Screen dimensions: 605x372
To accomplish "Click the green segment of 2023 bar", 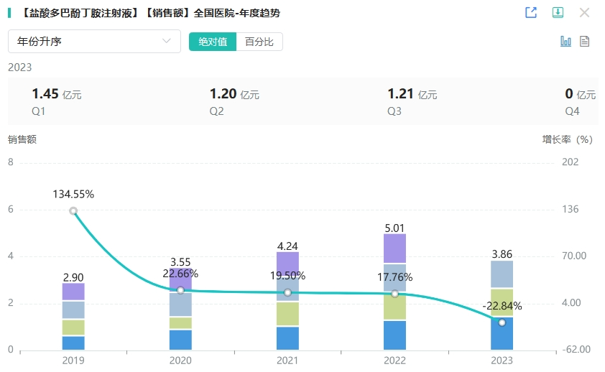I will point(502,302).
